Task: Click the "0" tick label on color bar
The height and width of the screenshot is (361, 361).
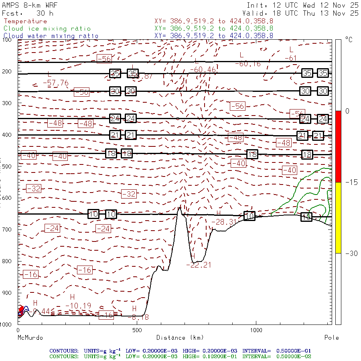Action: click(x=347, y=111)
